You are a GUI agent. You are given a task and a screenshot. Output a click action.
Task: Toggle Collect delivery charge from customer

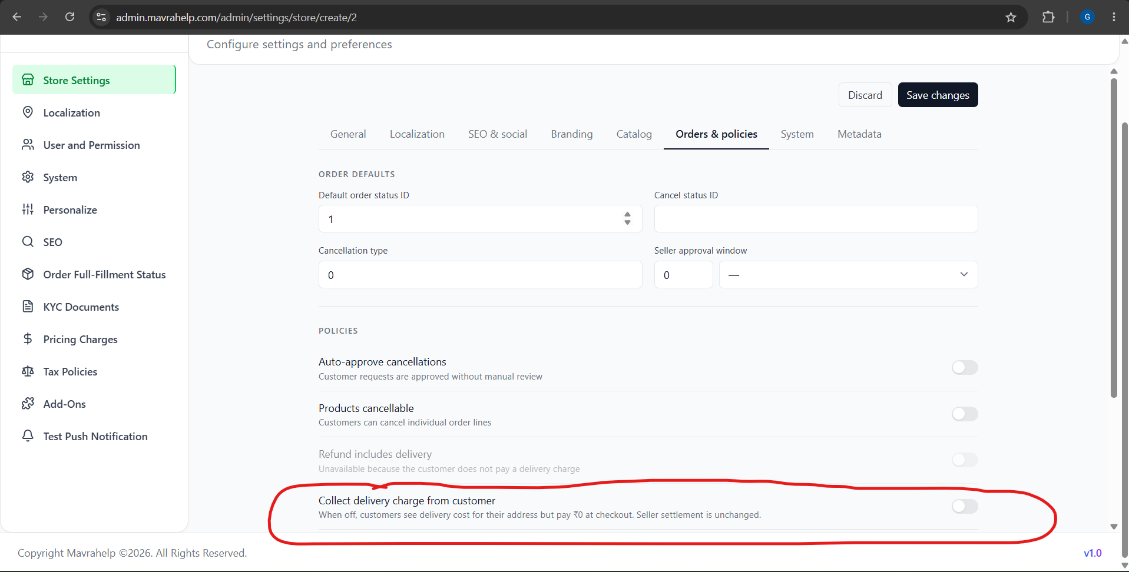pos(965,506)
